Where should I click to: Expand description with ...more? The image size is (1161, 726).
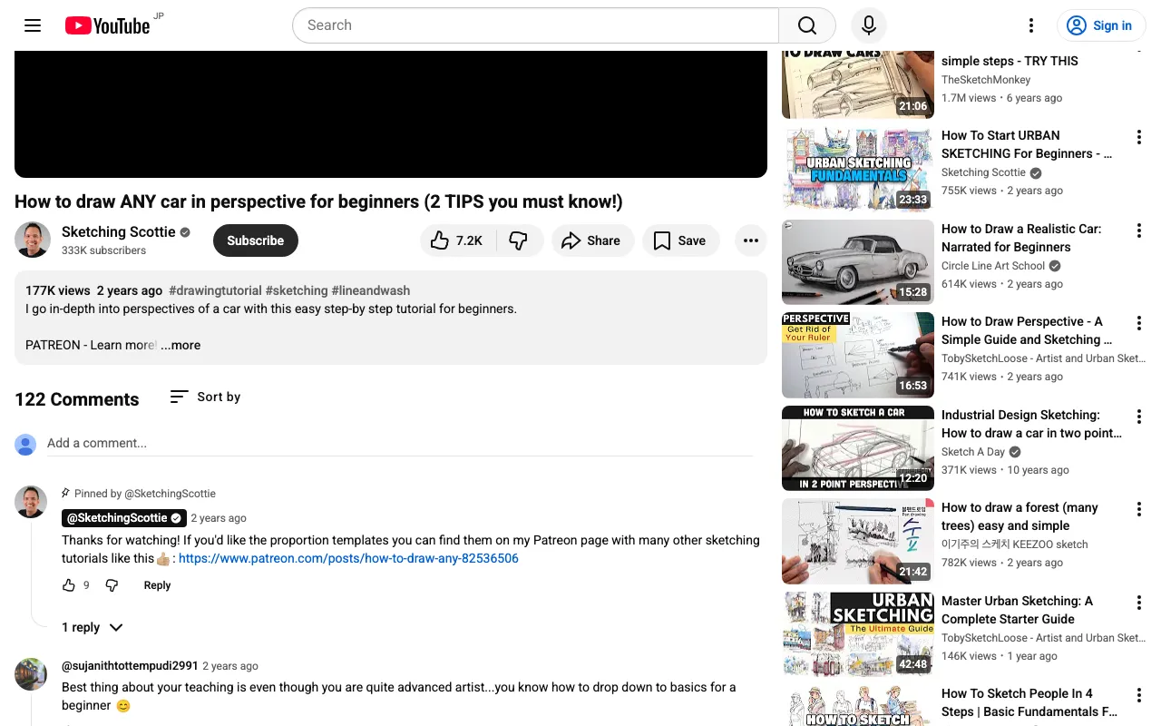181,345
